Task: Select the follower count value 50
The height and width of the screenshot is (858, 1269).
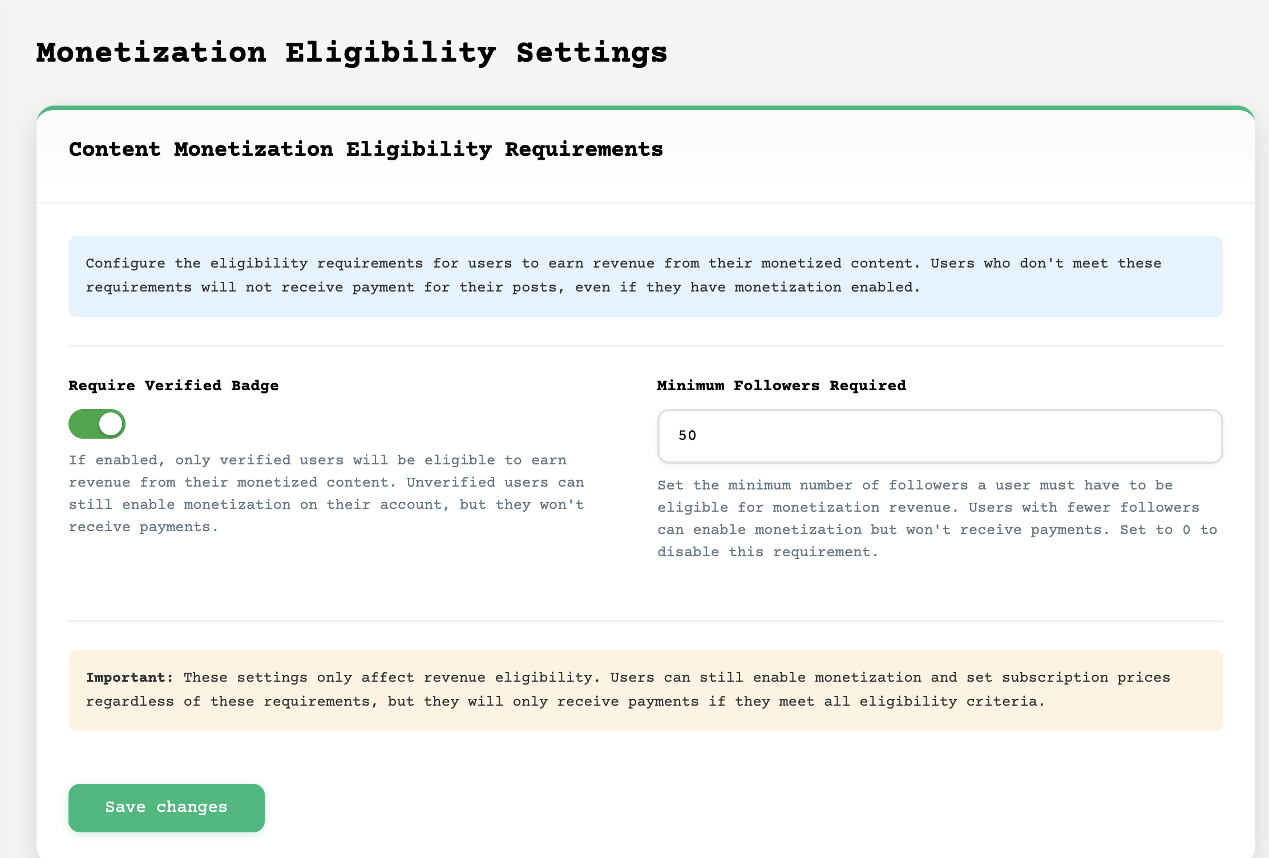Action: tap(688, 435)
